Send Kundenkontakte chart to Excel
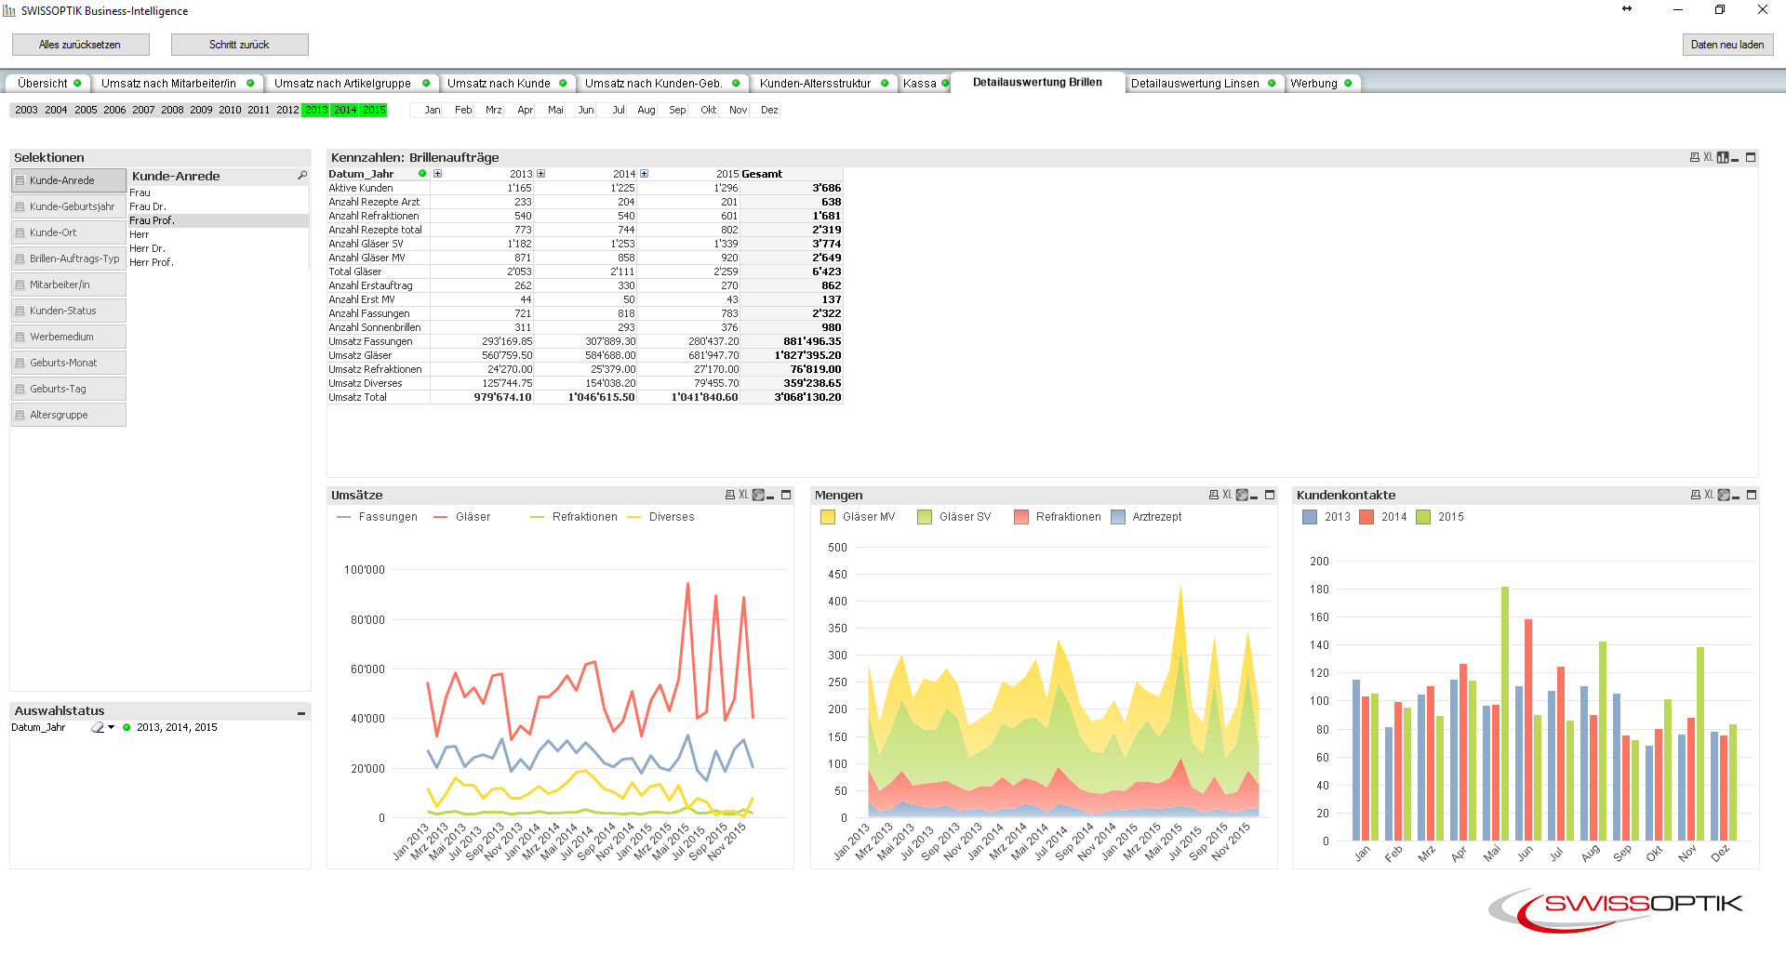1786x967 pixels. 1709,495
